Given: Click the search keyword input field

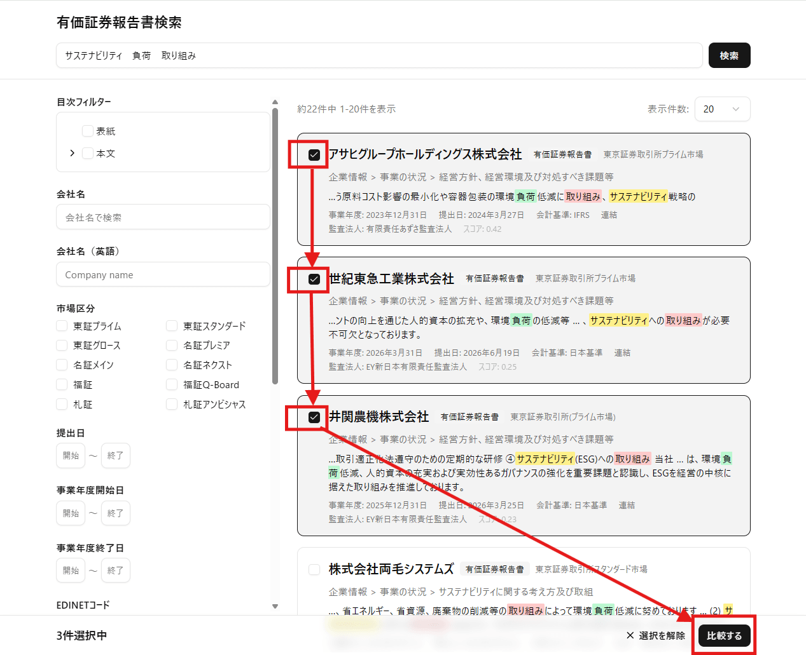Looking at the screenshot, I should 379,55.
